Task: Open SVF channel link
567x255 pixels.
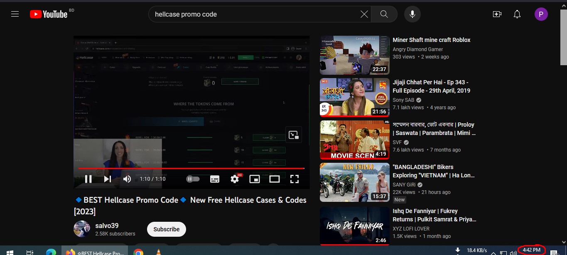Action: [x=397, y=142]
